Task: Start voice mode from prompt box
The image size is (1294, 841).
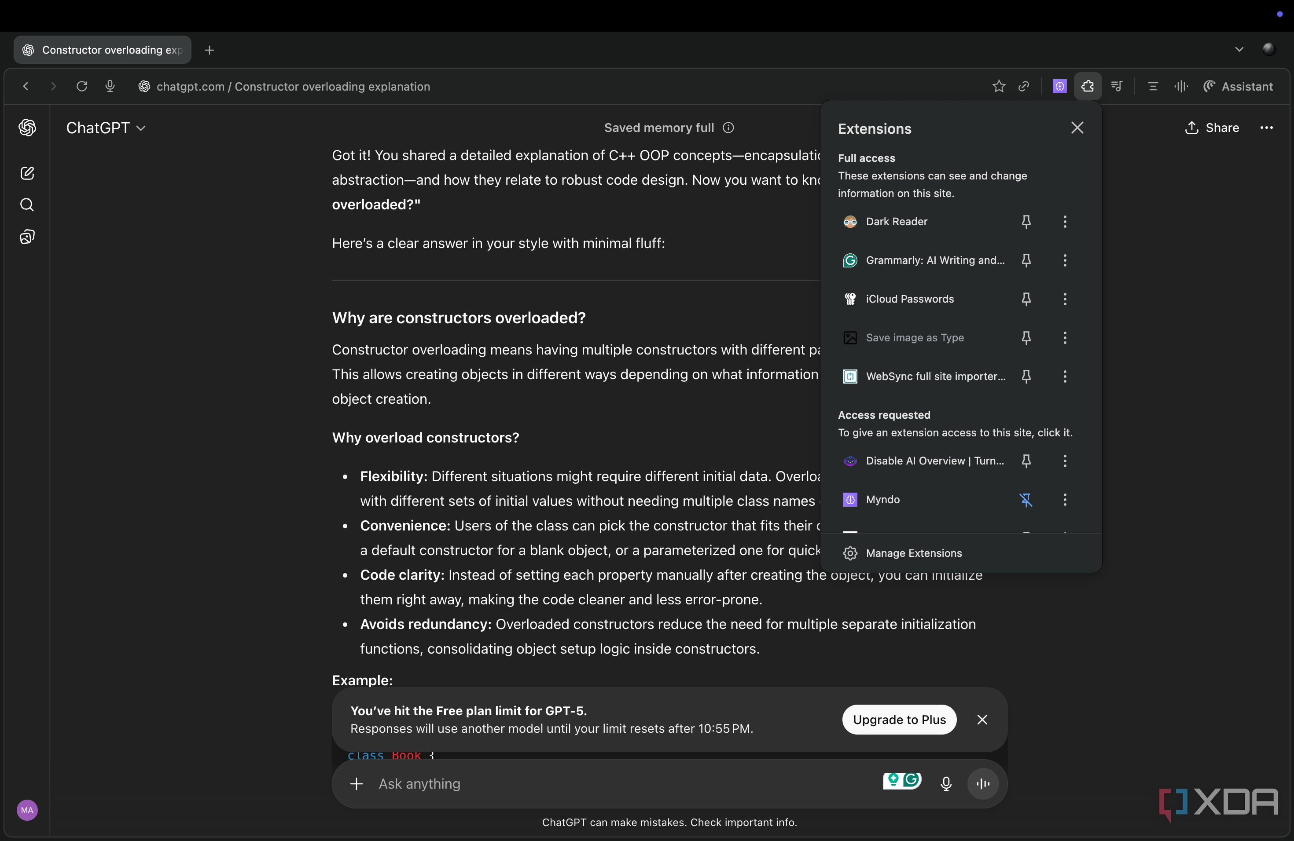Action: pyautogui.click(x=983, y=783)
